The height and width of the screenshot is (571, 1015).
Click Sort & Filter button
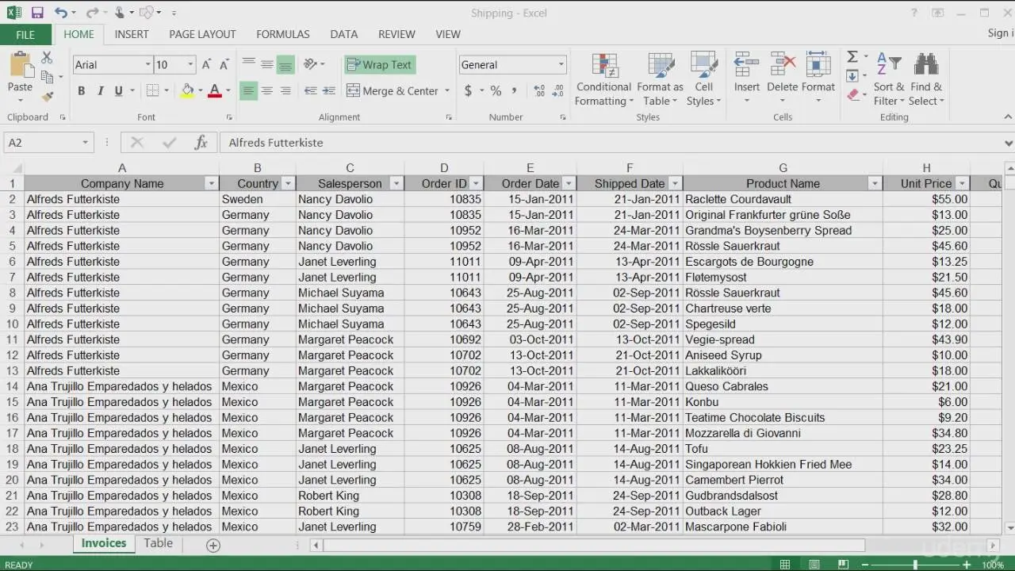888,79
